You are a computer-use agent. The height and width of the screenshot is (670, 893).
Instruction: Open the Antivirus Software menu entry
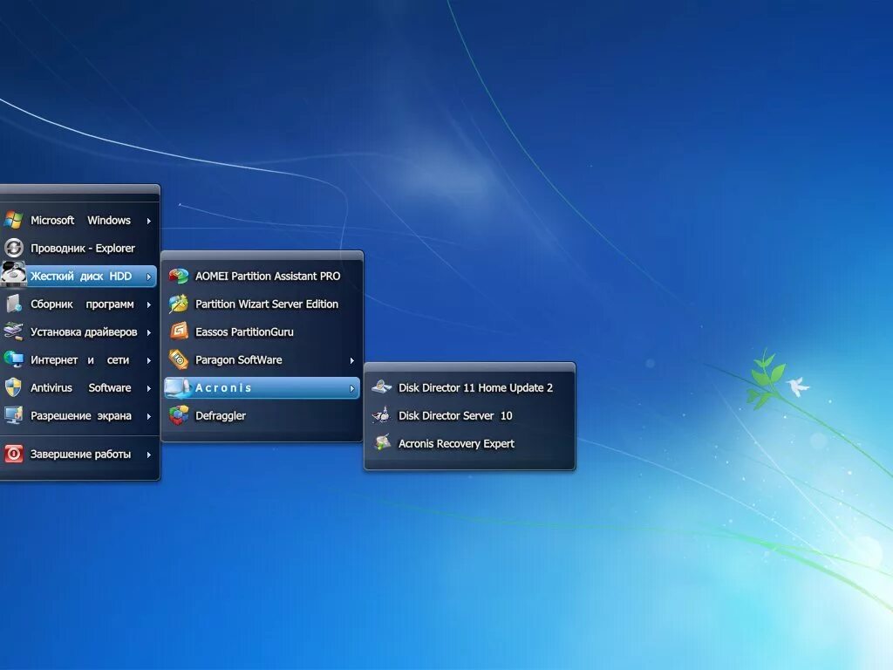pyautogui.click(x=78, y=387)
